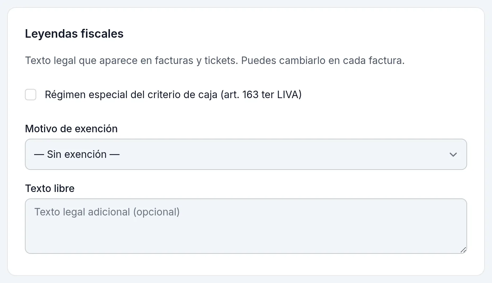This screenshot has height=283, width=492.
Task: Click the 'Texto legal adicional (opcional)' placeholder
Action: (107, 212)
